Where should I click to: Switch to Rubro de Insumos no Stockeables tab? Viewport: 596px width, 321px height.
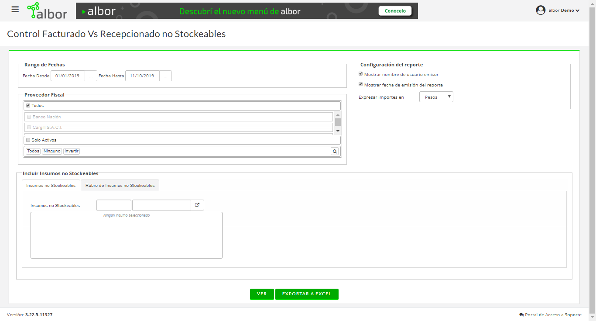pos(120,186)
